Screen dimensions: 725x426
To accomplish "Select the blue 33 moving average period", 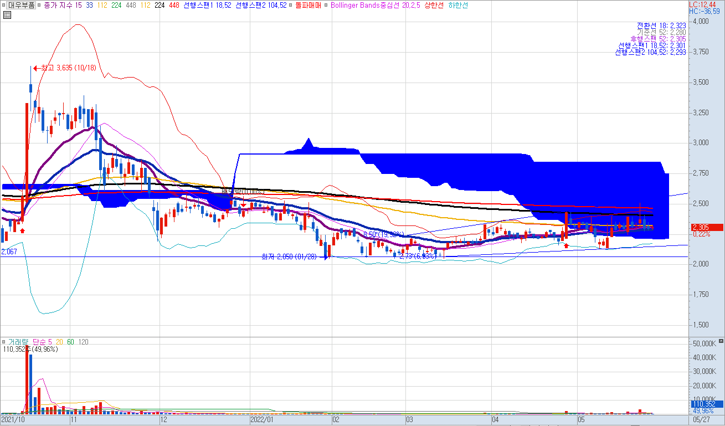I will [89, 4].
